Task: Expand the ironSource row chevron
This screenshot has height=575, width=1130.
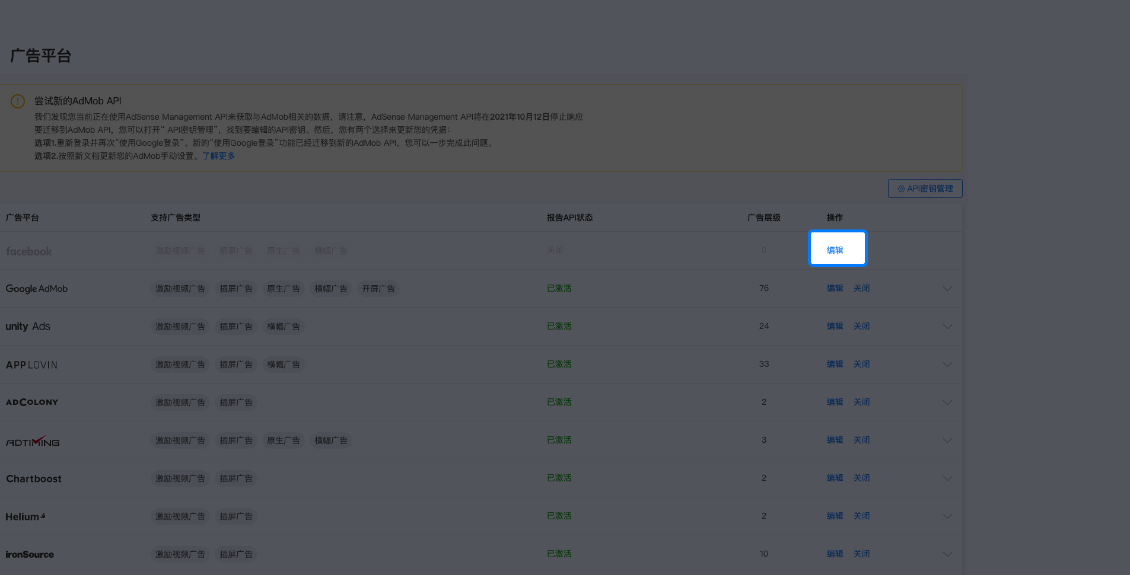Action: [x=947, y=554]
